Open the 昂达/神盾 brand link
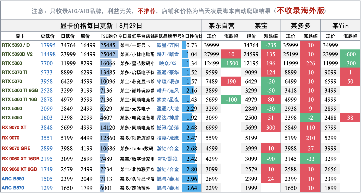361x193 pixels. (168, 117)
